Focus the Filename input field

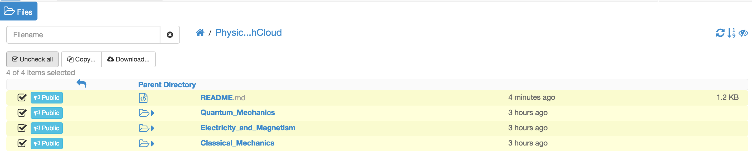pyautogui.click(x=83, y=35)
